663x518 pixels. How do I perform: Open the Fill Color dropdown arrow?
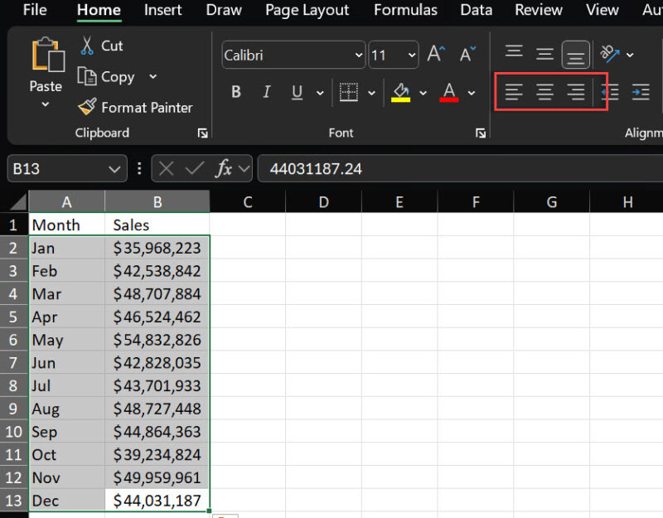[423, 93]
